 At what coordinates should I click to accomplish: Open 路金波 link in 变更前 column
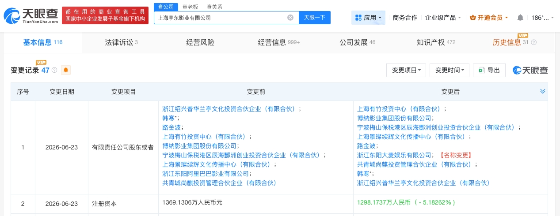tap(171, 127)
